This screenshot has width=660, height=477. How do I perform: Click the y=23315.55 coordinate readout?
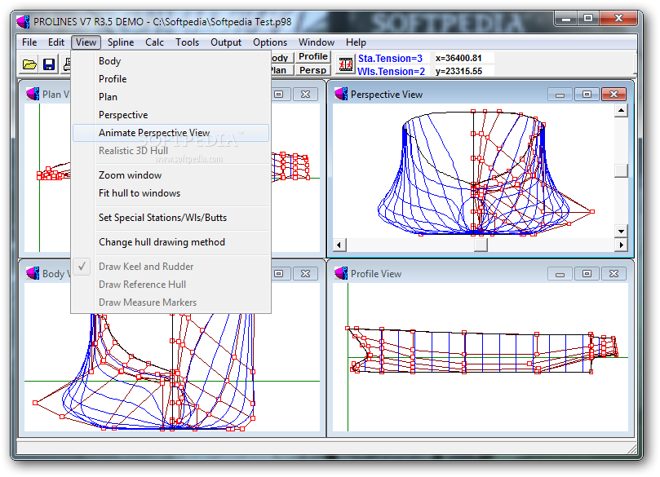coord(458,71)
